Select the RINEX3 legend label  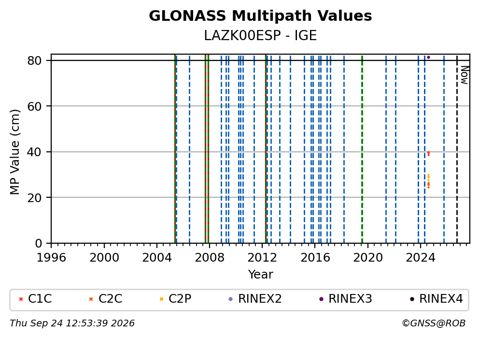point(350,299)
